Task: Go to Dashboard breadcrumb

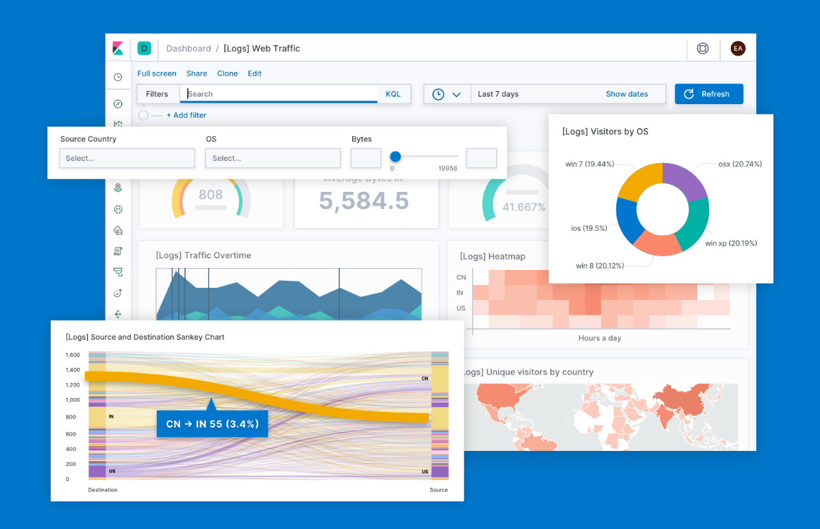Action: click(x=188, y=48)
